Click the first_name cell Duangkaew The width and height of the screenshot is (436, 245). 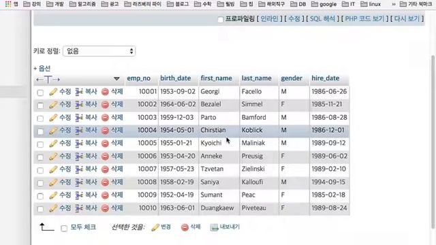pyautogui.click(x=217, y=208)
